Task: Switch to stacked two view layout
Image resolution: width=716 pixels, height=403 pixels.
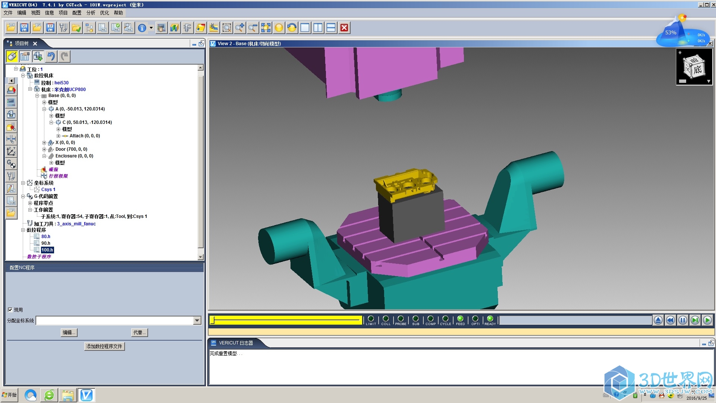Action: tap(331, 28)
